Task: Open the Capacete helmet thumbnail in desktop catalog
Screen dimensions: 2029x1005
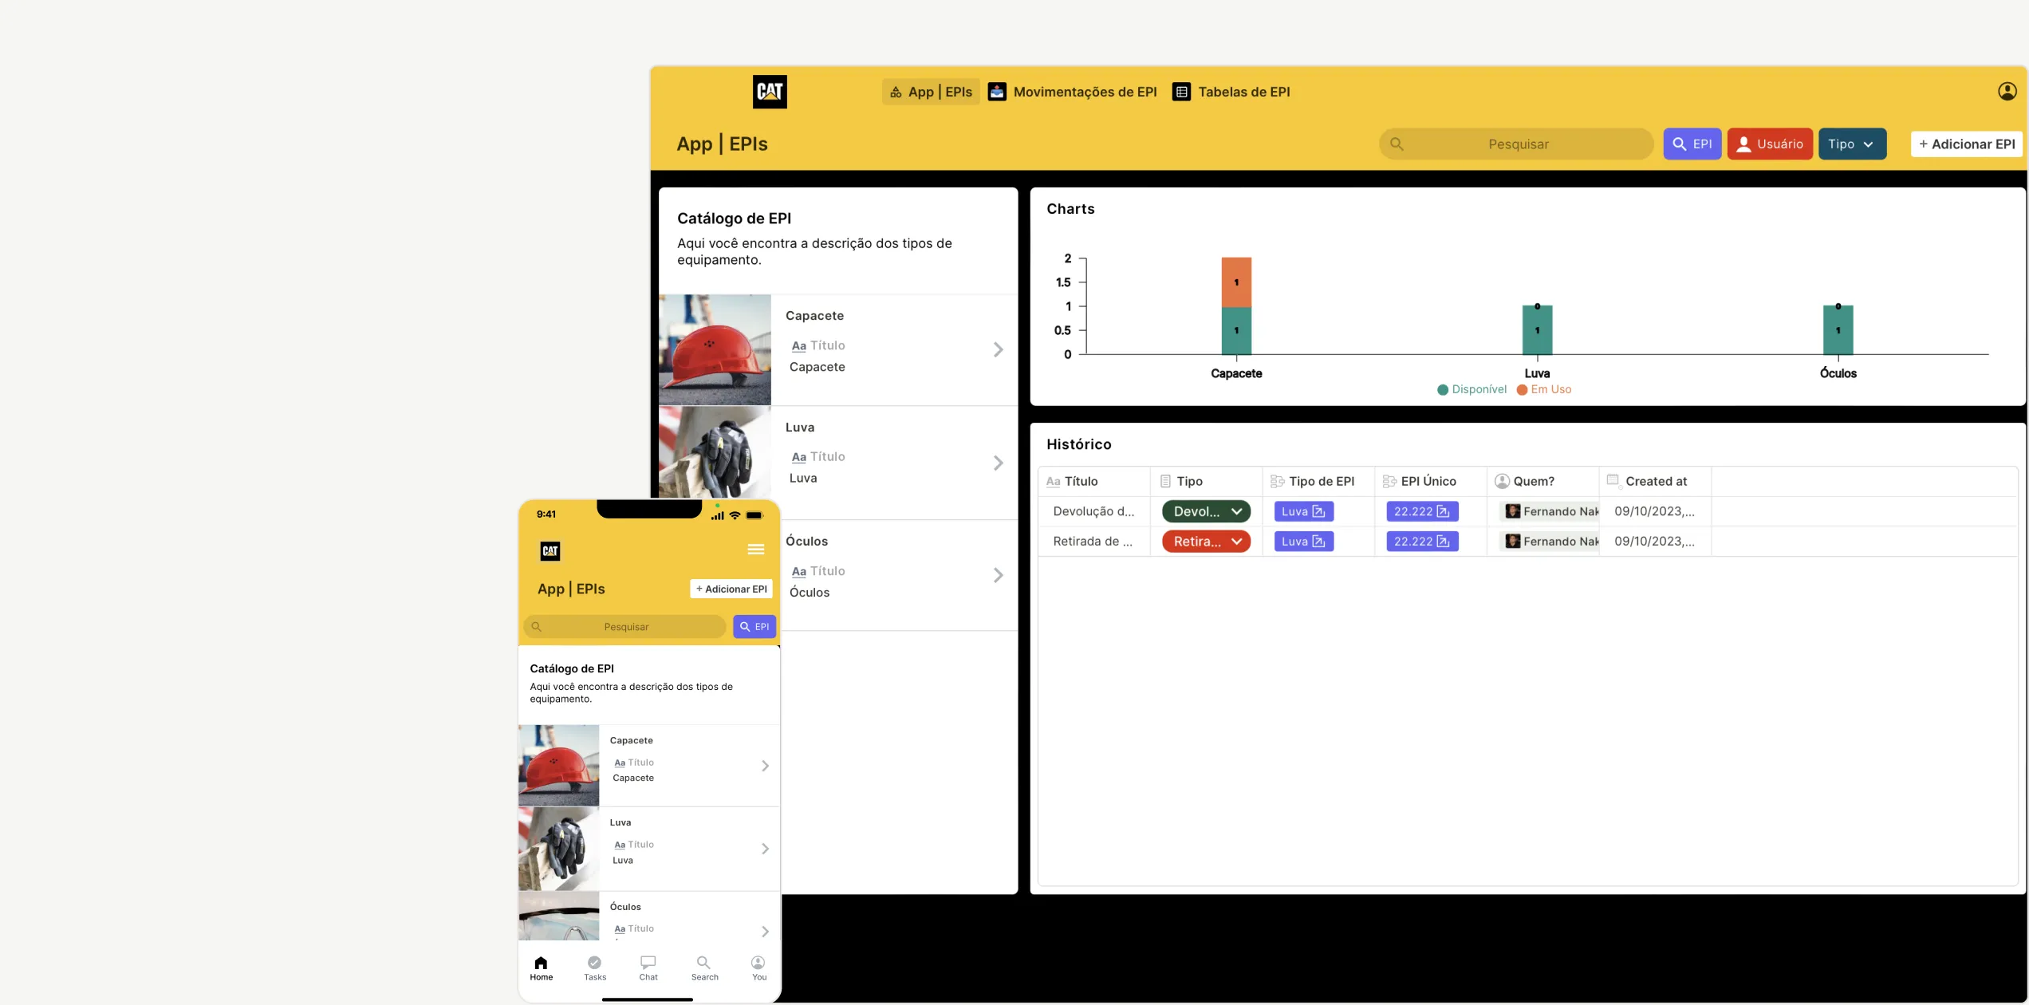Action: (x=715, y=349)
